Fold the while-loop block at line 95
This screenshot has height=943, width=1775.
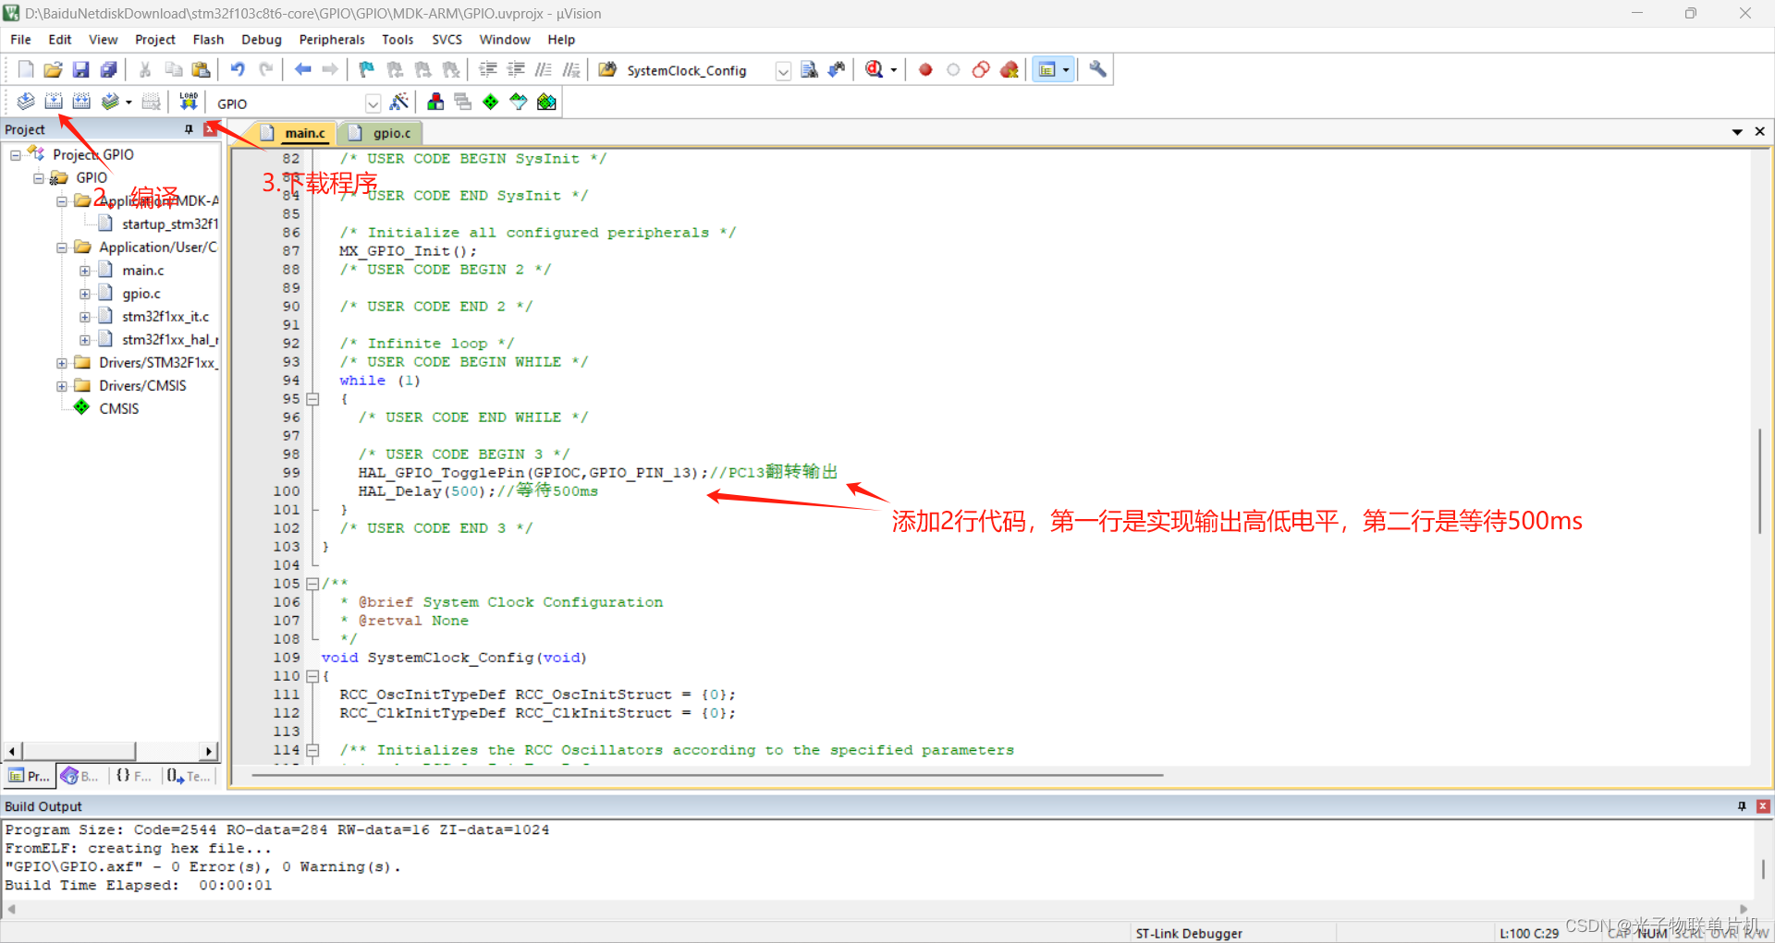312,399
